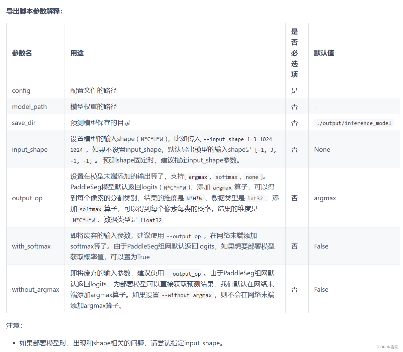Select the with_softmax parameter name

(31, 246)
